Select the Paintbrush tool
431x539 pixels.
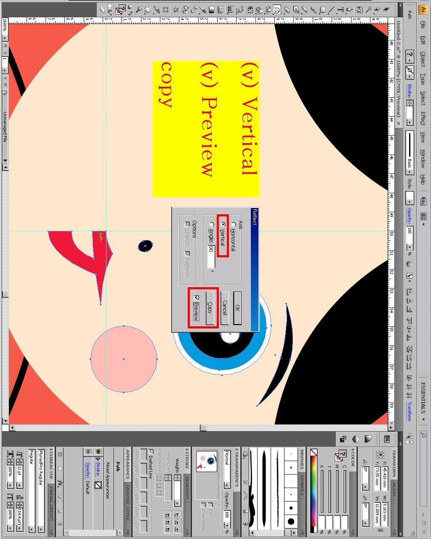coord(314,9)
